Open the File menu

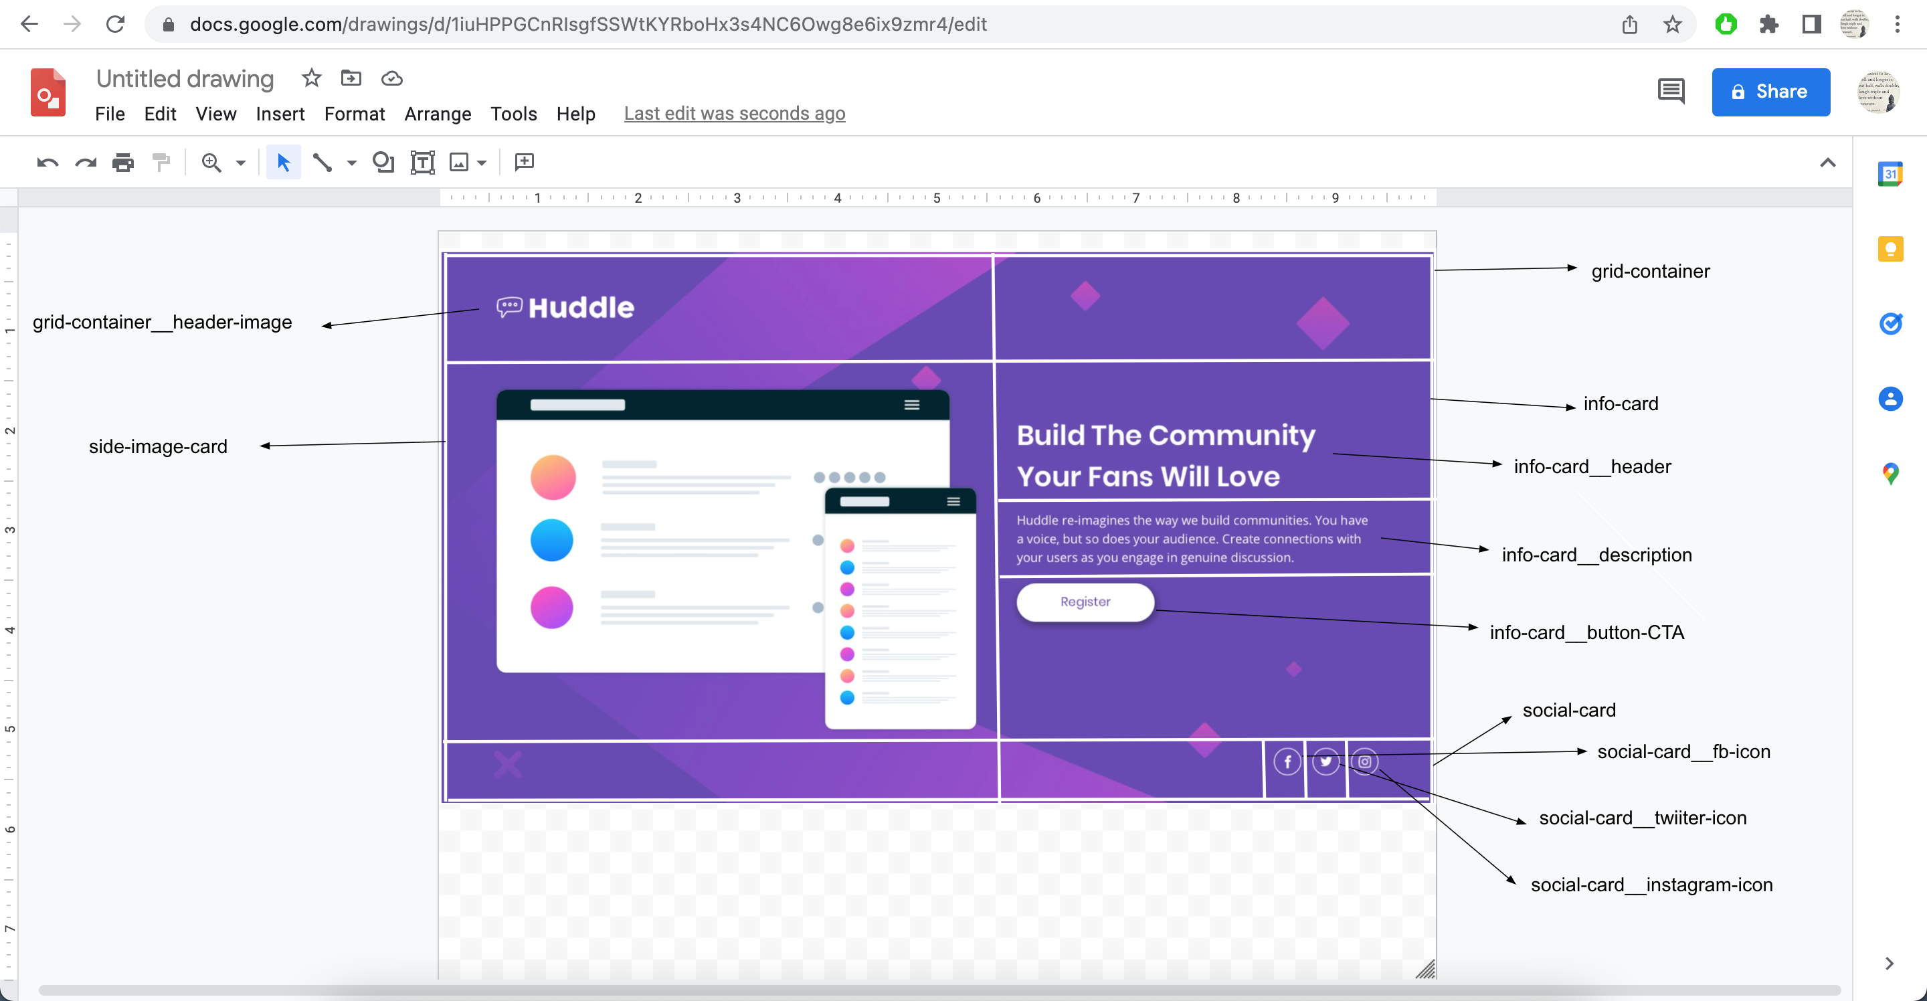[110, 114]
